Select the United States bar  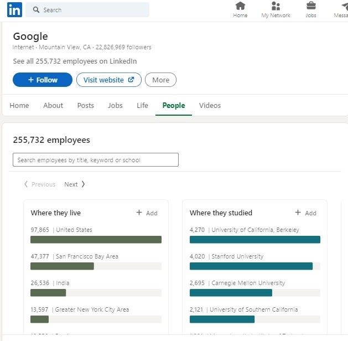click(x=96, y=240)
